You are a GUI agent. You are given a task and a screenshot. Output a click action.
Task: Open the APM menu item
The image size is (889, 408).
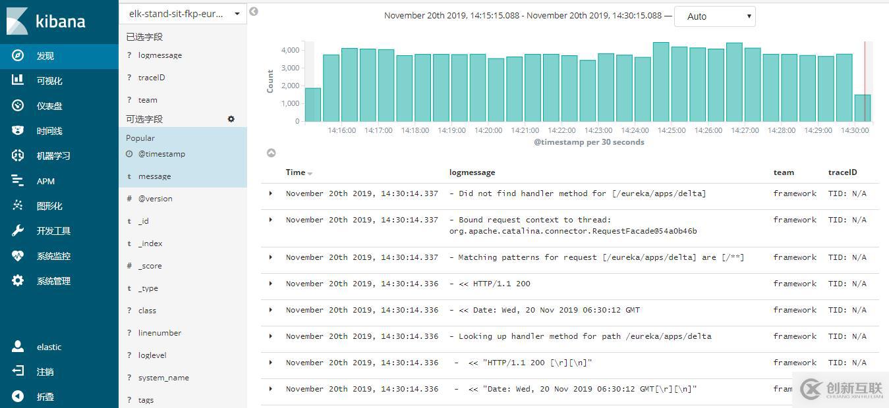[45, 181]
